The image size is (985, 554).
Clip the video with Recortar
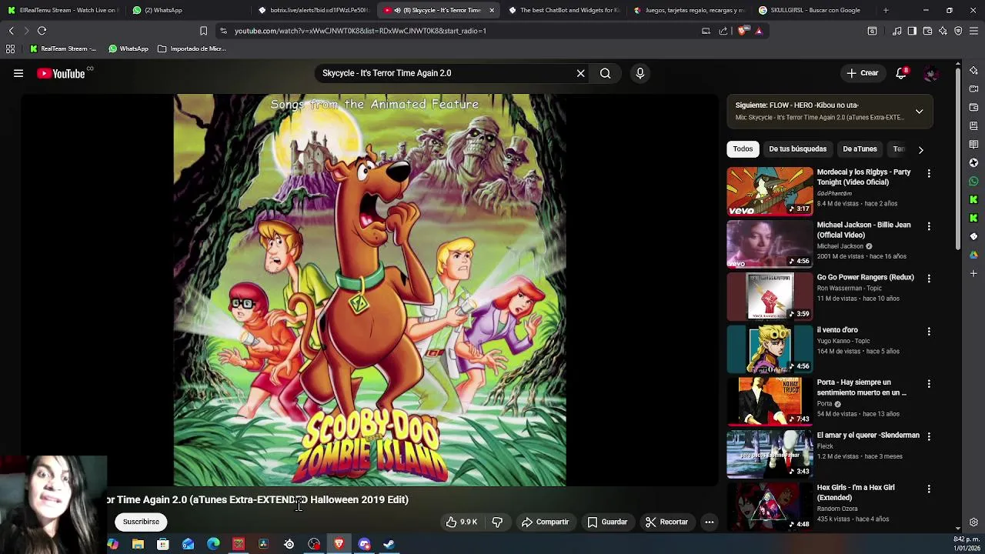pyautogui.click(x=666, y=522)
